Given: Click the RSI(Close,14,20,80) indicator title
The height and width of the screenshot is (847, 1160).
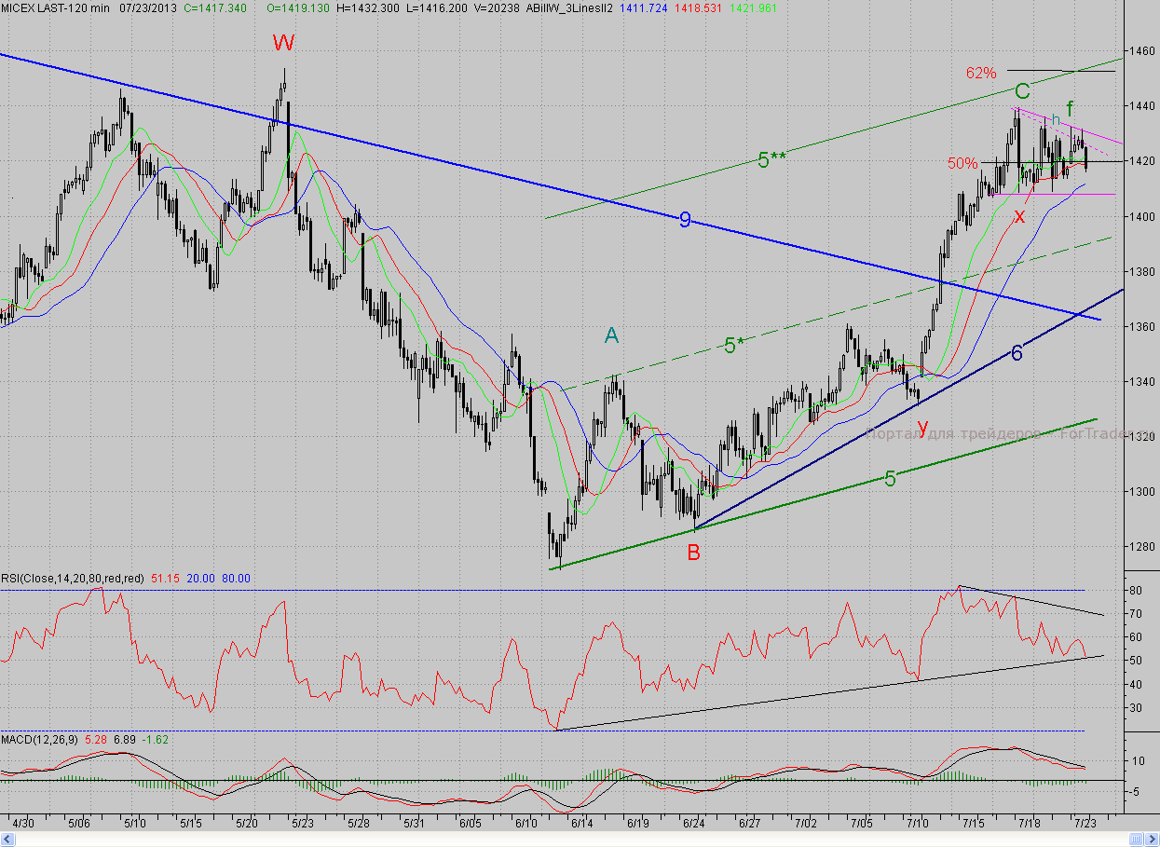Looking at the screenshot, I should pyautogui.click(x=73, y=579).
